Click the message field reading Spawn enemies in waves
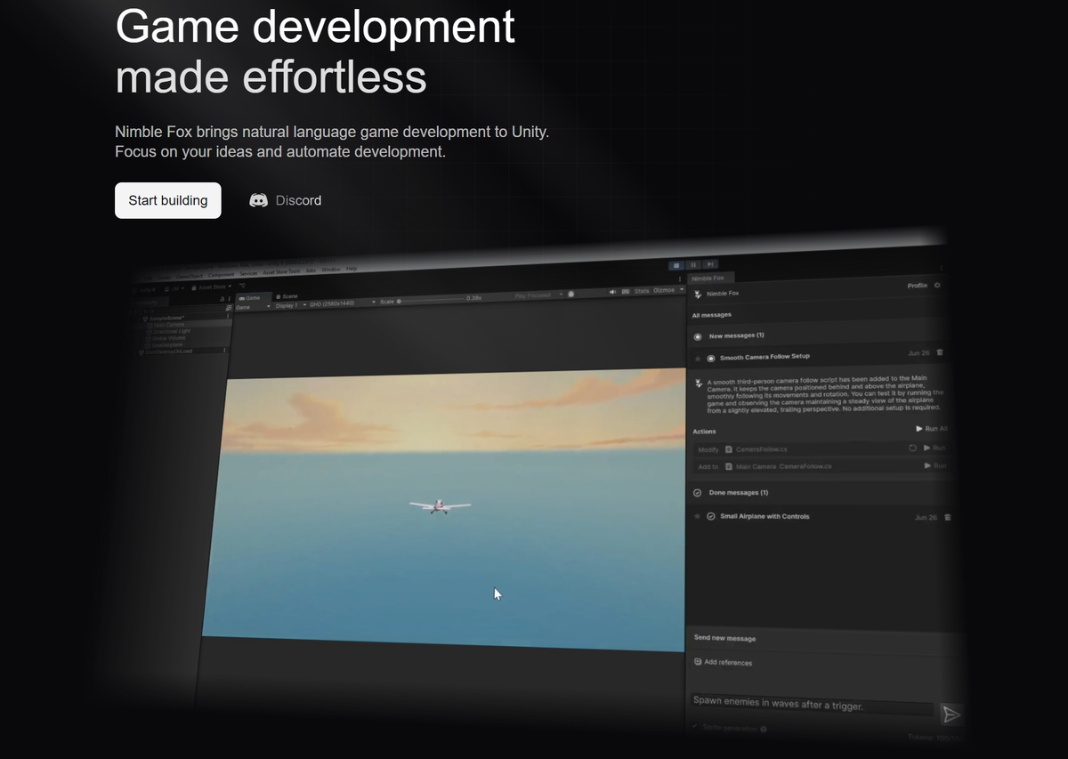The width and height of the screenshot is (1068, 759). (813, 705)
